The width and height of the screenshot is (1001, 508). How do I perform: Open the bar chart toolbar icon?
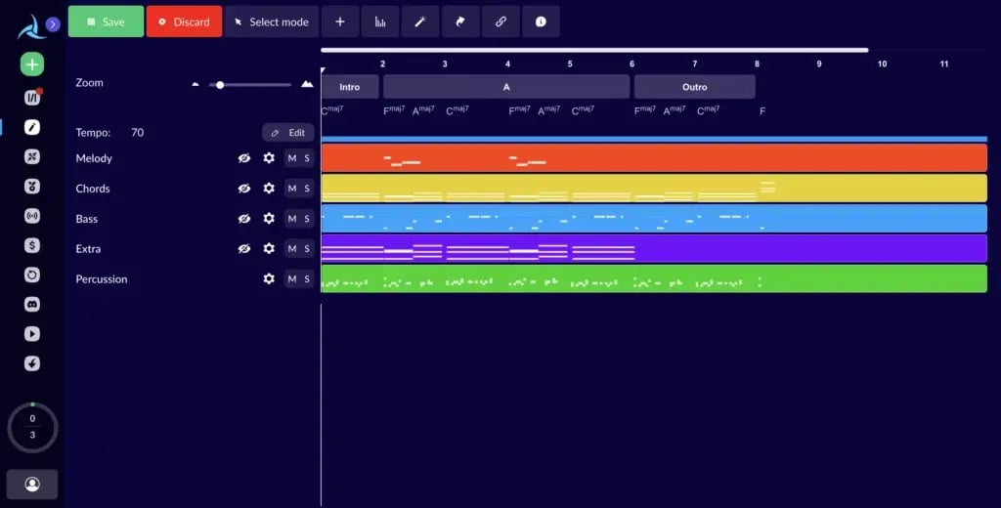coord(380,21)
